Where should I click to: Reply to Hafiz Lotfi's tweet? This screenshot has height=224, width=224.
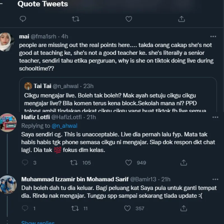(25, 162)
